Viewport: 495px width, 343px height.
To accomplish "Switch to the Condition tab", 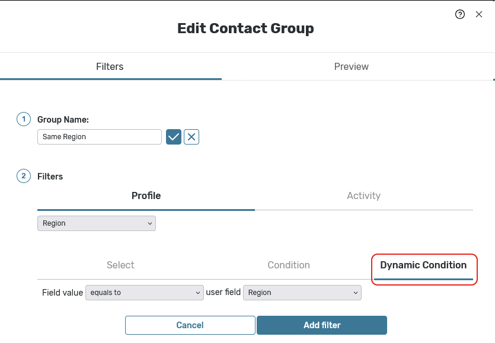I will [x=289, y=265].
